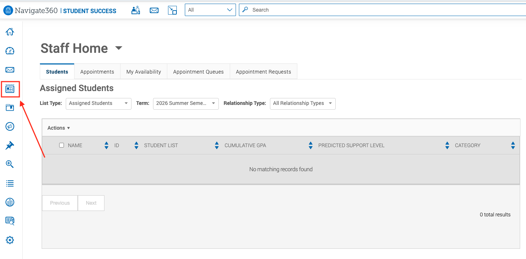This screenshot has width=526, height=259.
Task: Sort by the NAME column arrows
Action: point(106,145)
